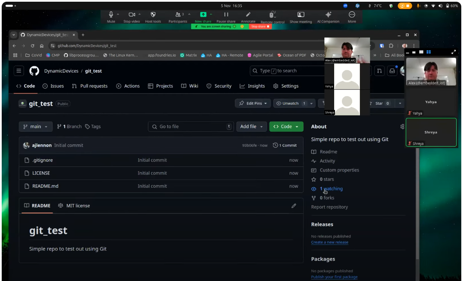The image size is (463, 281).
Task: Open the About section settings gear
Action: click(402, 127)
